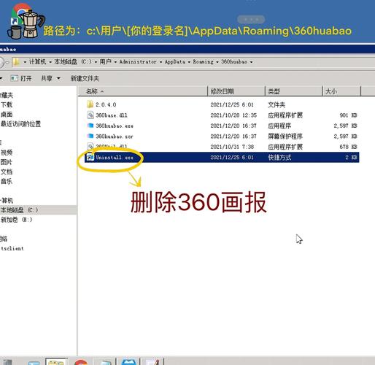Image resolution: width=375 pixels, height=365 pixels.
Task: Expand the AppData breadcrumb arrow
Action: pos(189,62)
